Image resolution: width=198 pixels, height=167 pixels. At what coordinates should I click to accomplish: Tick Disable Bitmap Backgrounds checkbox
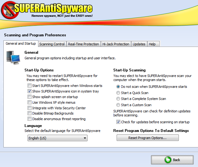[29, 113]
